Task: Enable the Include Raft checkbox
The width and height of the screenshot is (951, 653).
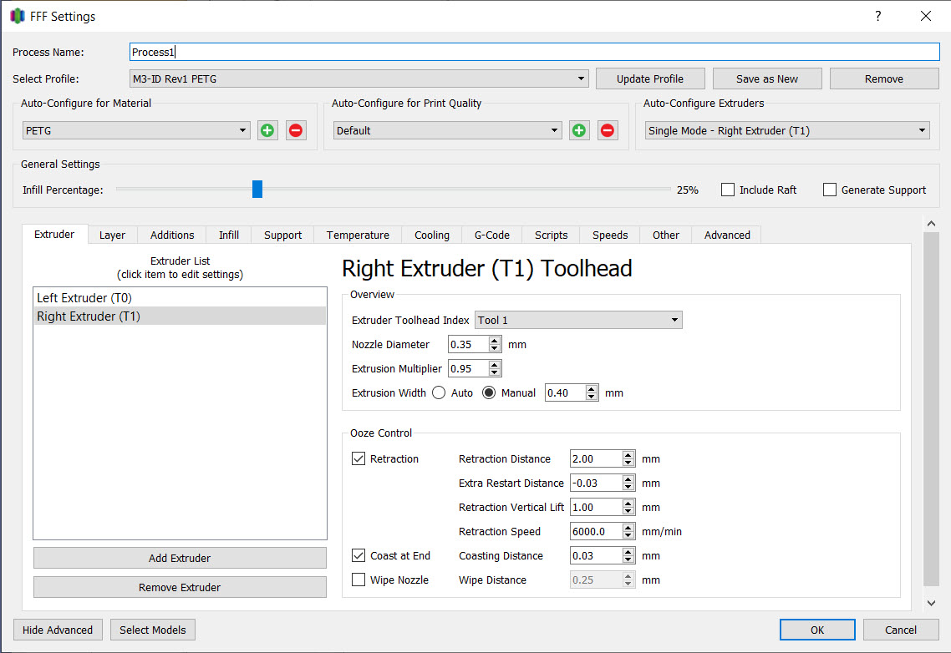Action: pyautogui.click(x=728, y=190)
